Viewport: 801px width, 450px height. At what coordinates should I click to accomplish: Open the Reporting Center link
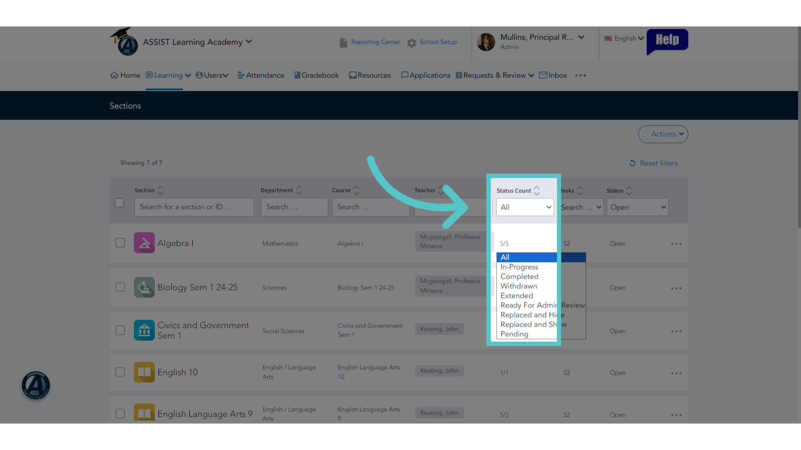pyautogui.click(x=375, y=42)
